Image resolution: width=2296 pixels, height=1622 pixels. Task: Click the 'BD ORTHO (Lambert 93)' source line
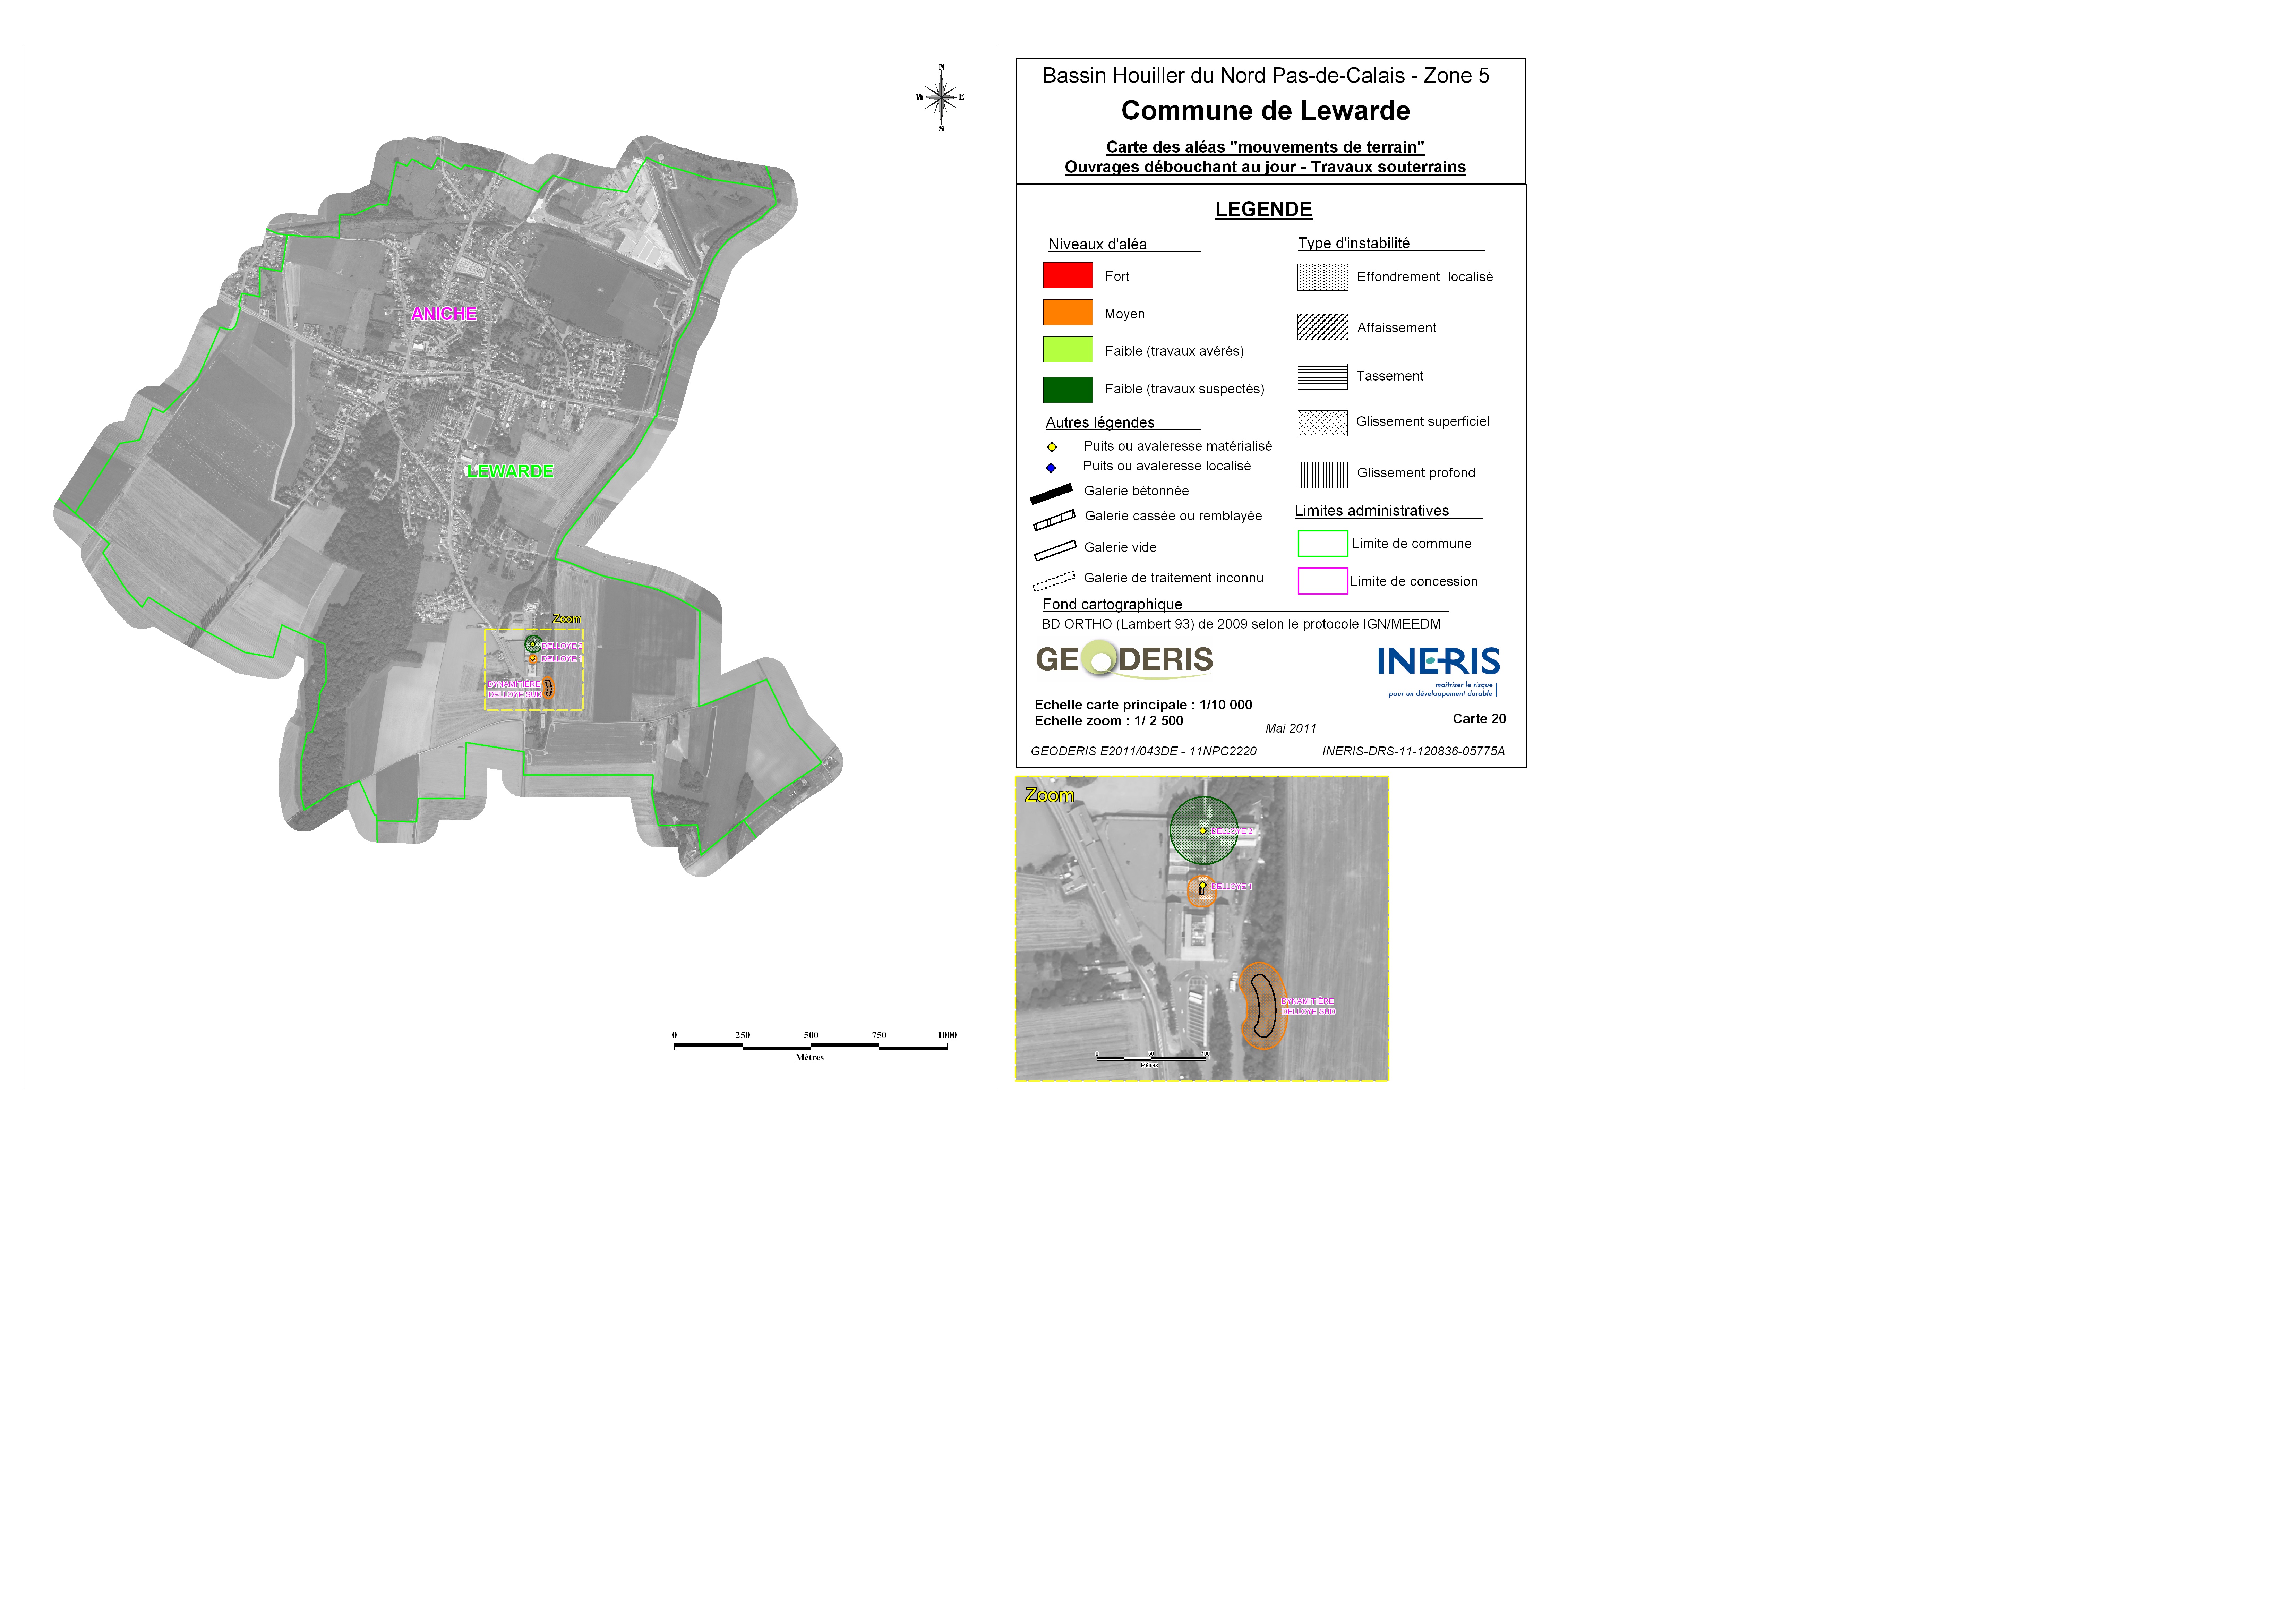[1241, 624]
